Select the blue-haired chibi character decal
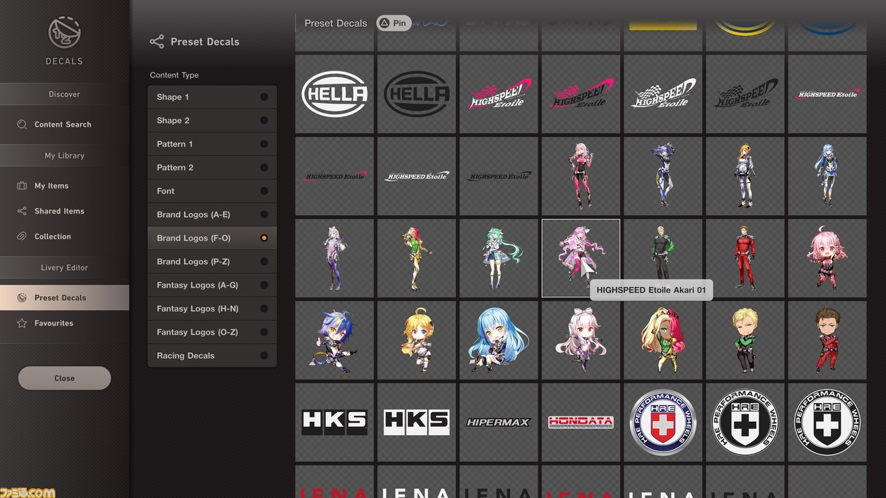Screen dimensions: 886x498 pos(499,340)
